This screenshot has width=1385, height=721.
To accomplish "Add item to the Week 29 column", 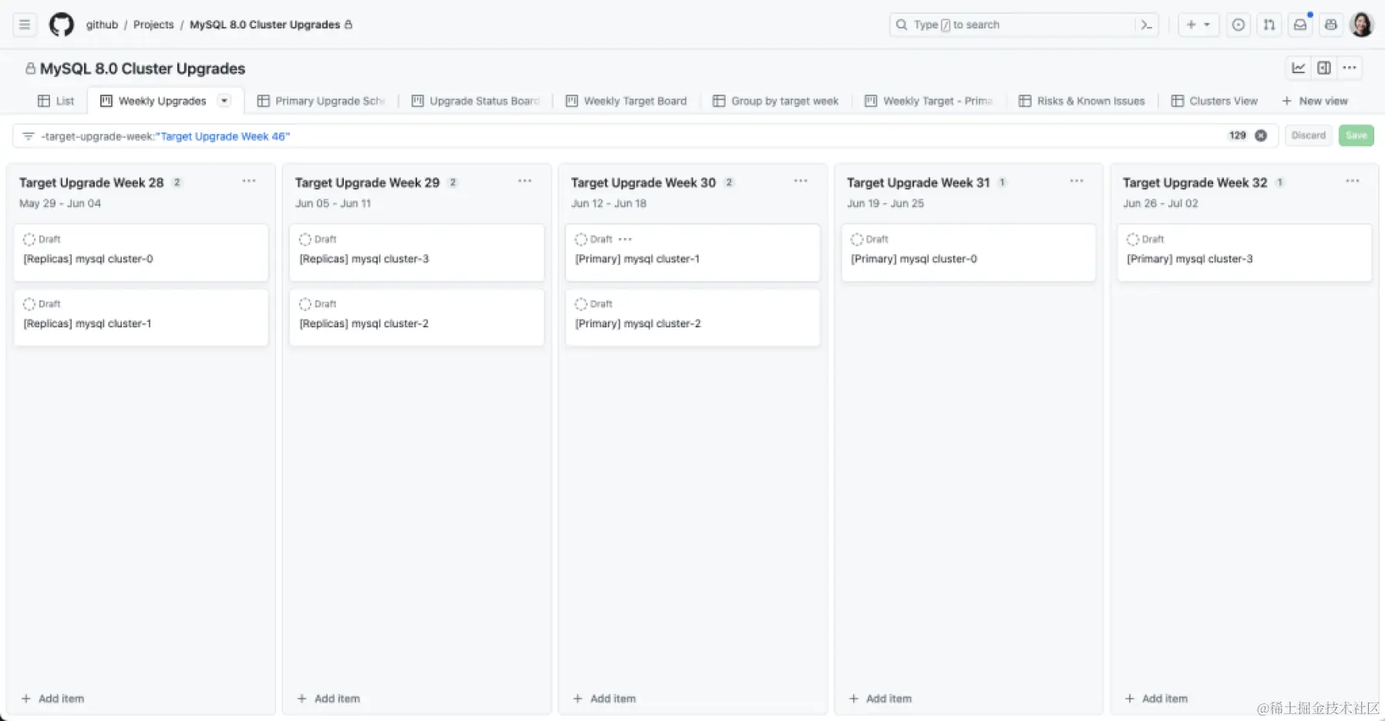I will [329, 699].
